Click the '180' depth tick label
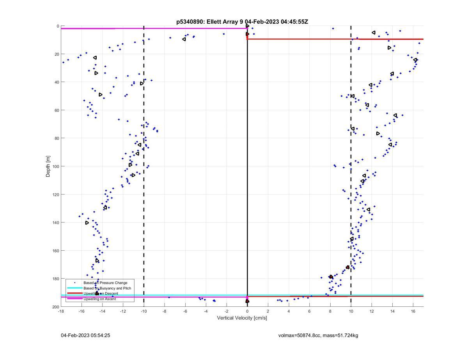Screen dimensions: 468x345 tap(55, 279)
